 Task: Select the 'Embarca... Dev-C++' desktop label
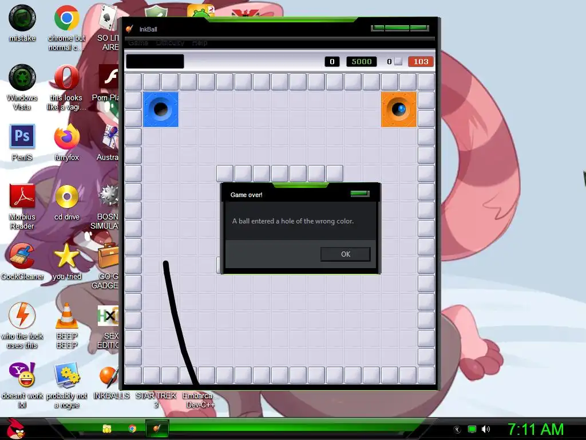tap(200, 400)
